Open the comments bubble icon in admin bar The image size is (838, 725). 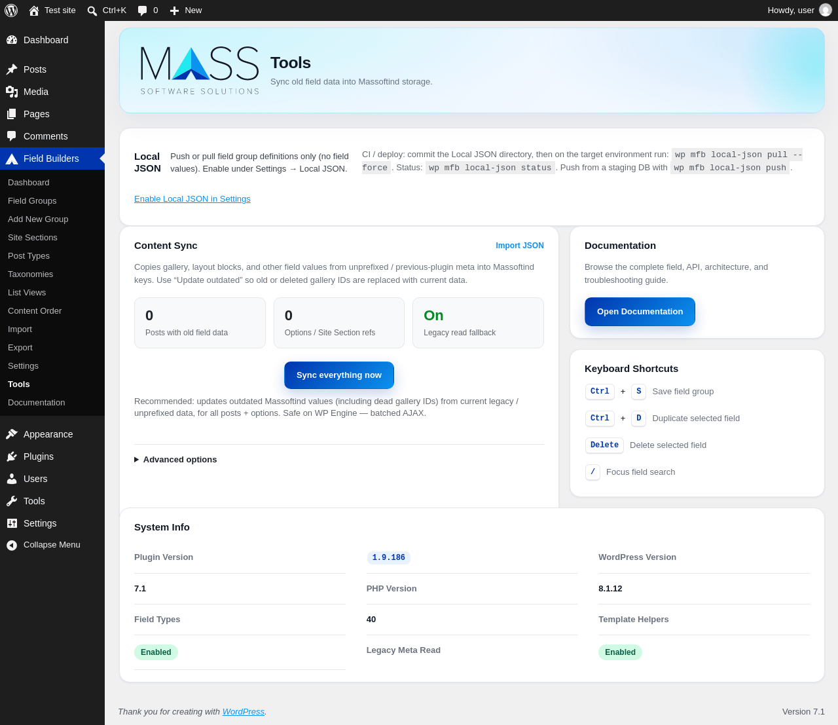point(142,10)
